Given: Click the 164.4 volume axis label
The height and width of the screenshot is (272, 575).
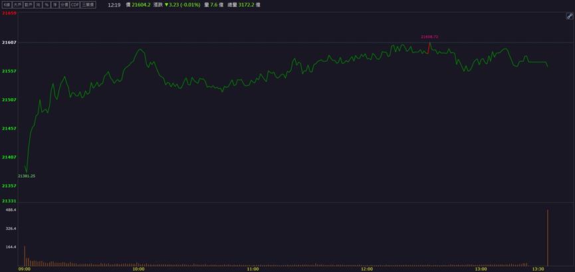Looking at the screenshot, I should pos(12,247).
